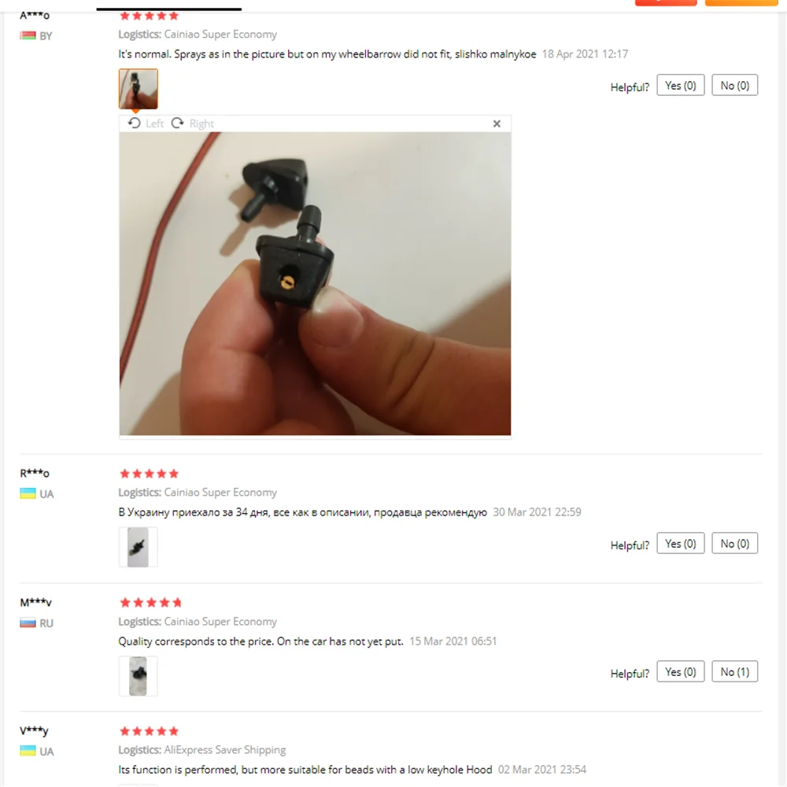Screen dimensions: 787x787
Task: Mark R***o's review as not helpful
Action: 734,544
